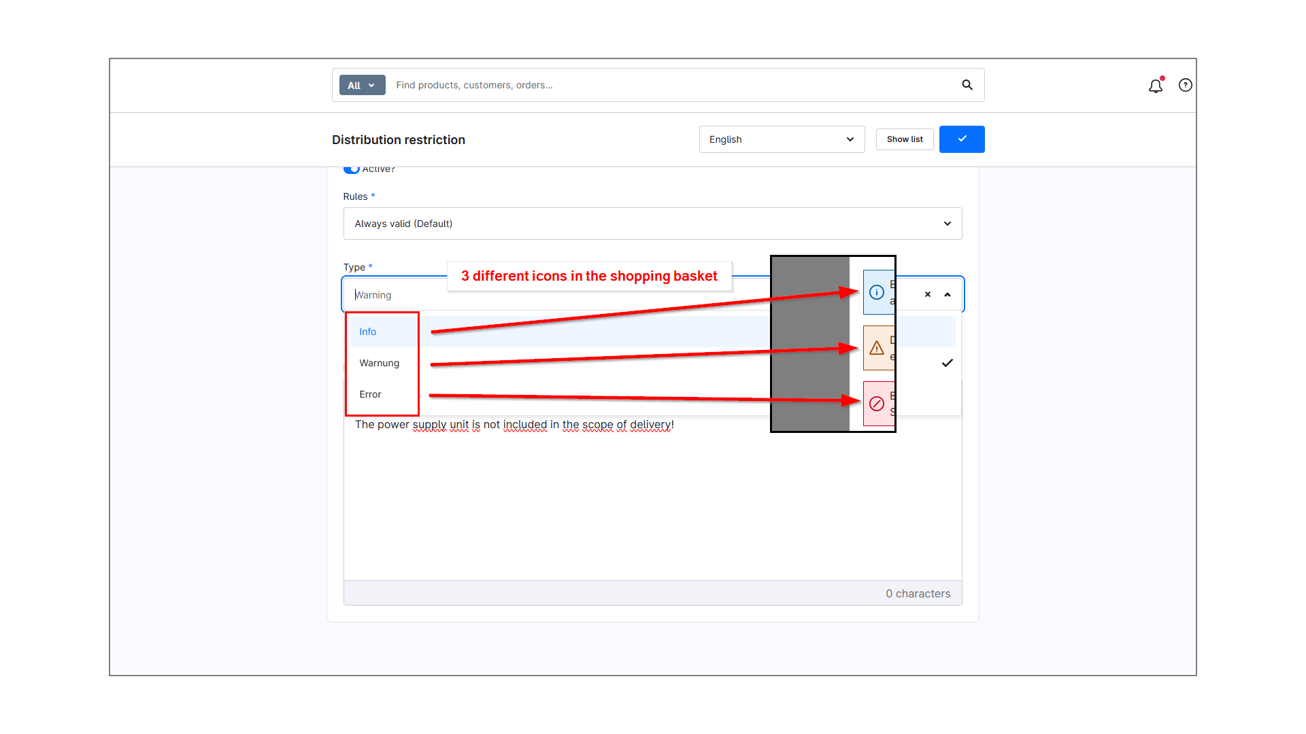Collapse the Type dropdown with the up arrow
This screenshot has width=1306, height=734.
pyautogui.click(x=948, y=294)
